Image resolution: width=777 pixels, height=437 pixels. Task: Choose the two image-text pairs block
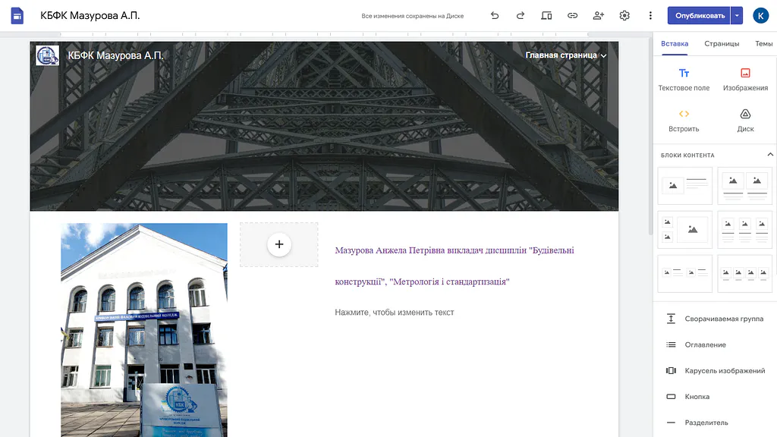click(x=685, y=274)
